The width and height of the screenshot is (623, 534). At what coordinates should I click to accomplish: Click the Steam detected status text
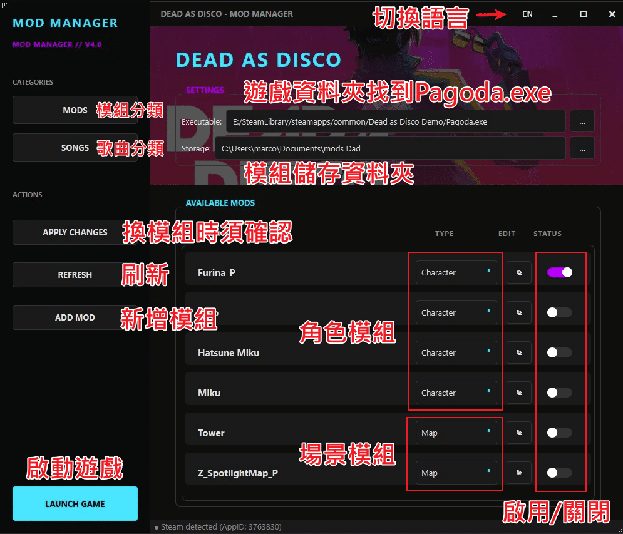pyautogui.click(x=221, y=527)
